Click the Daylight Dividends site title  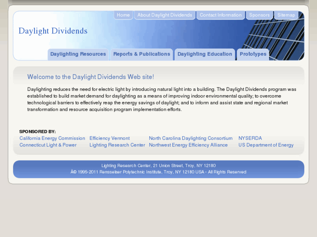point(53,31)
